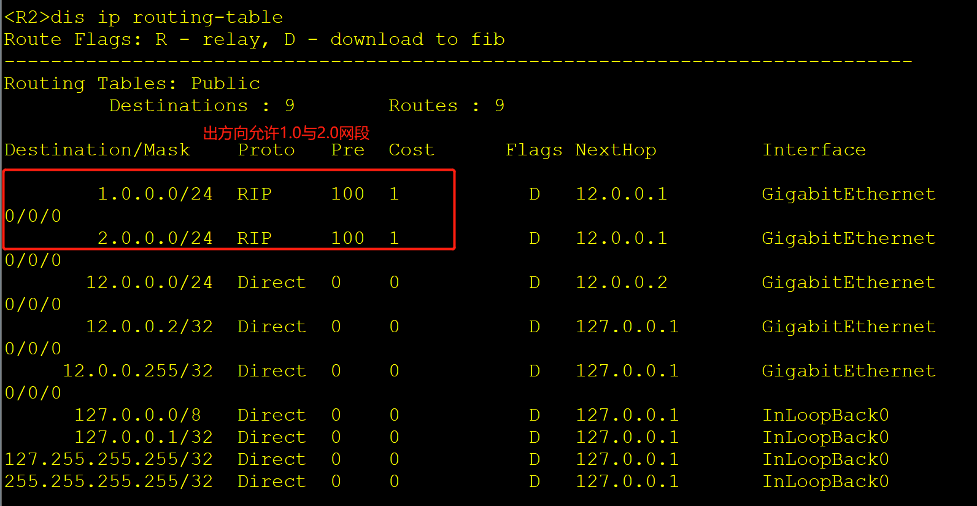Image resolution: width=977 pixels, height=506 pixels.
Task: Click the 'NextHop' column header
Action: (x=616, y=150)
